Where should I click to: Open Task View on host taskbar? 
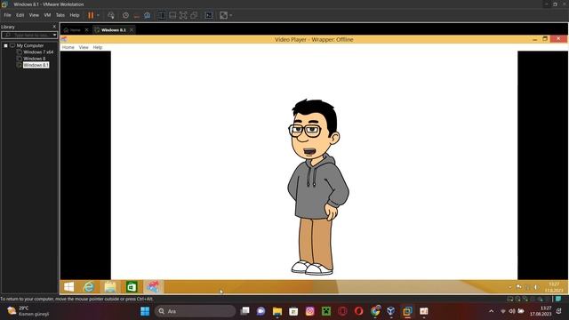coord(245,311)
